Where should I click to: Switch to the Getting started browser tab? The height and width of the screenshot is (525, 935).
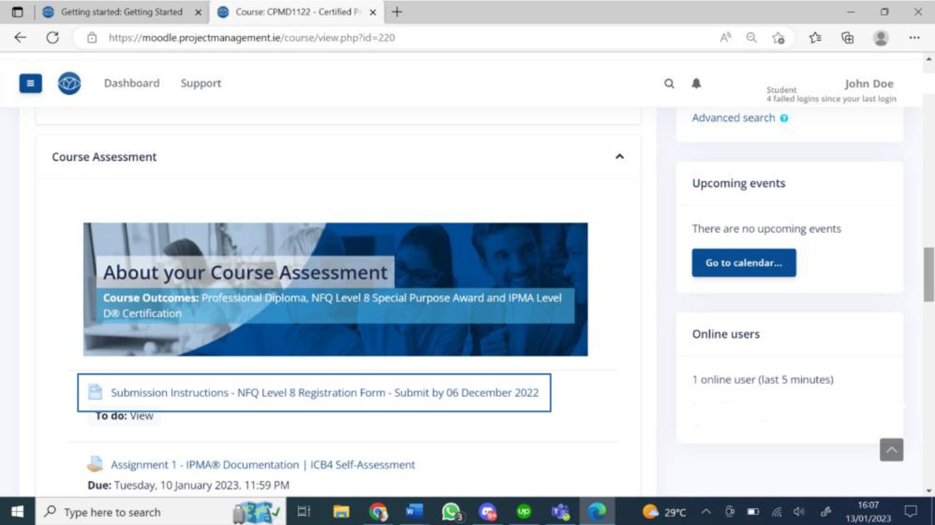point(122,12)
